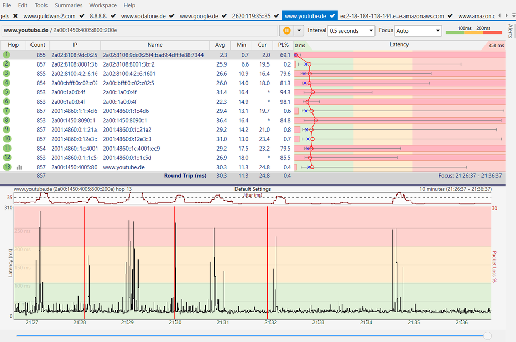Sort by the PL% column header
This screenshot has height=342, width=516.
coord(283,45)
